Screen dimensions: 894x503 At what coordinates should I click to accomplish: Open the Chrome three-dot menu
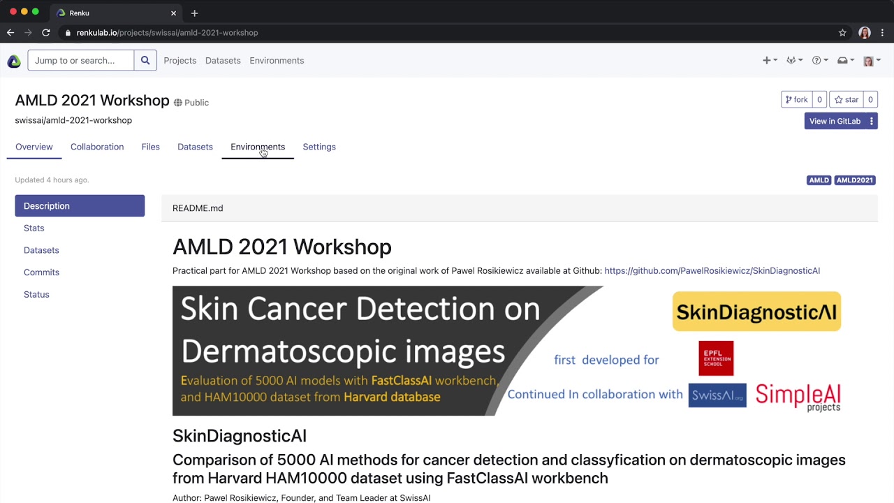883,33
